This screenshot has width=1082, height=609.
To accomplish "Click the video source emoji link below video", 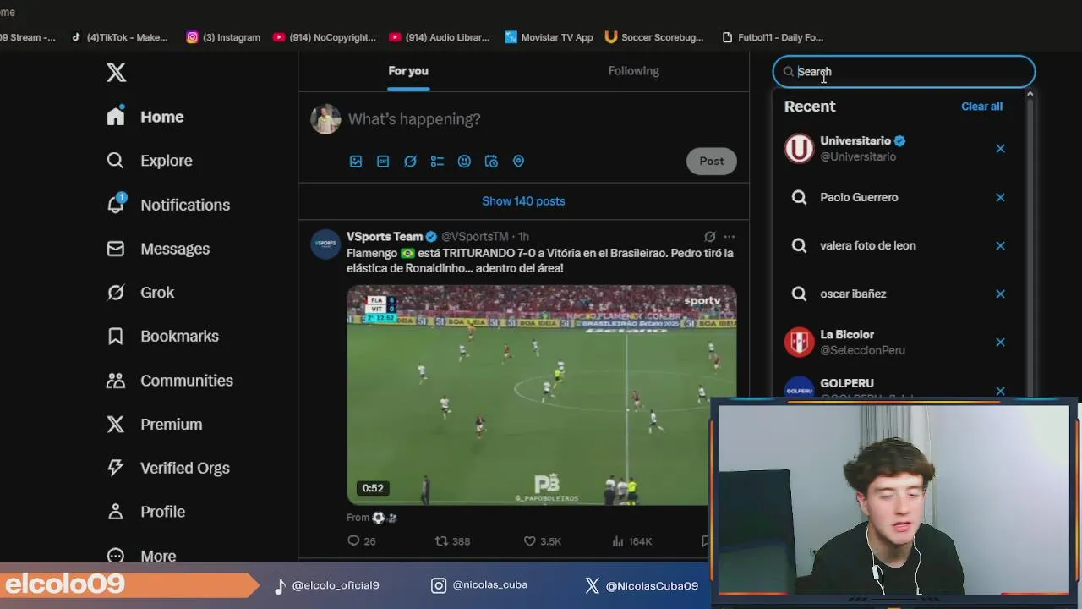I will tap(385, 518).
